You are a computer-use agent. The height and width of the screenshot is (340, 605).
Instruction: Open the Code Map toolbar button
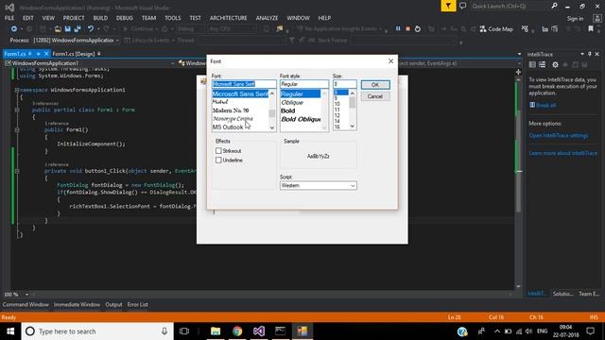[496, 29]
